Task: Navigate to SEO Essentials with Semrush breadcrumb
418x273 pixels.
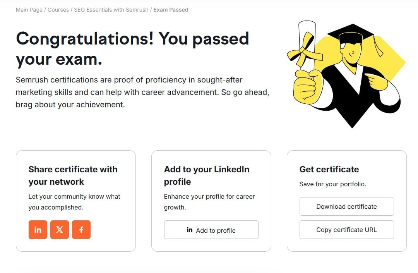Action: [111, 10]
